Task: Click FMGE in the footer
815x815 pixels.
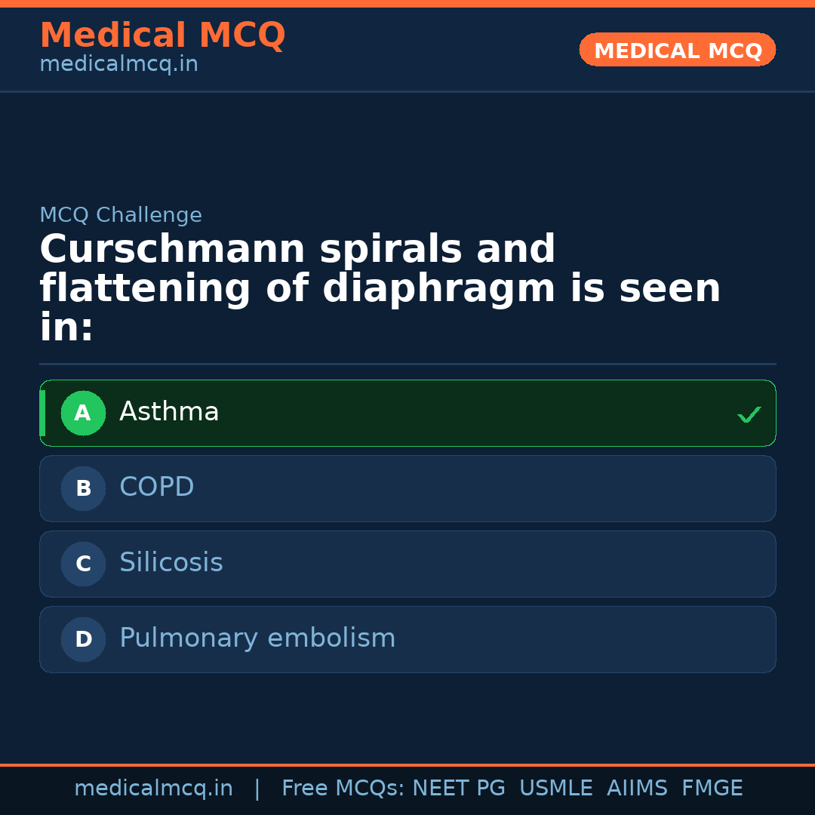Action: [x=712, y=789]
